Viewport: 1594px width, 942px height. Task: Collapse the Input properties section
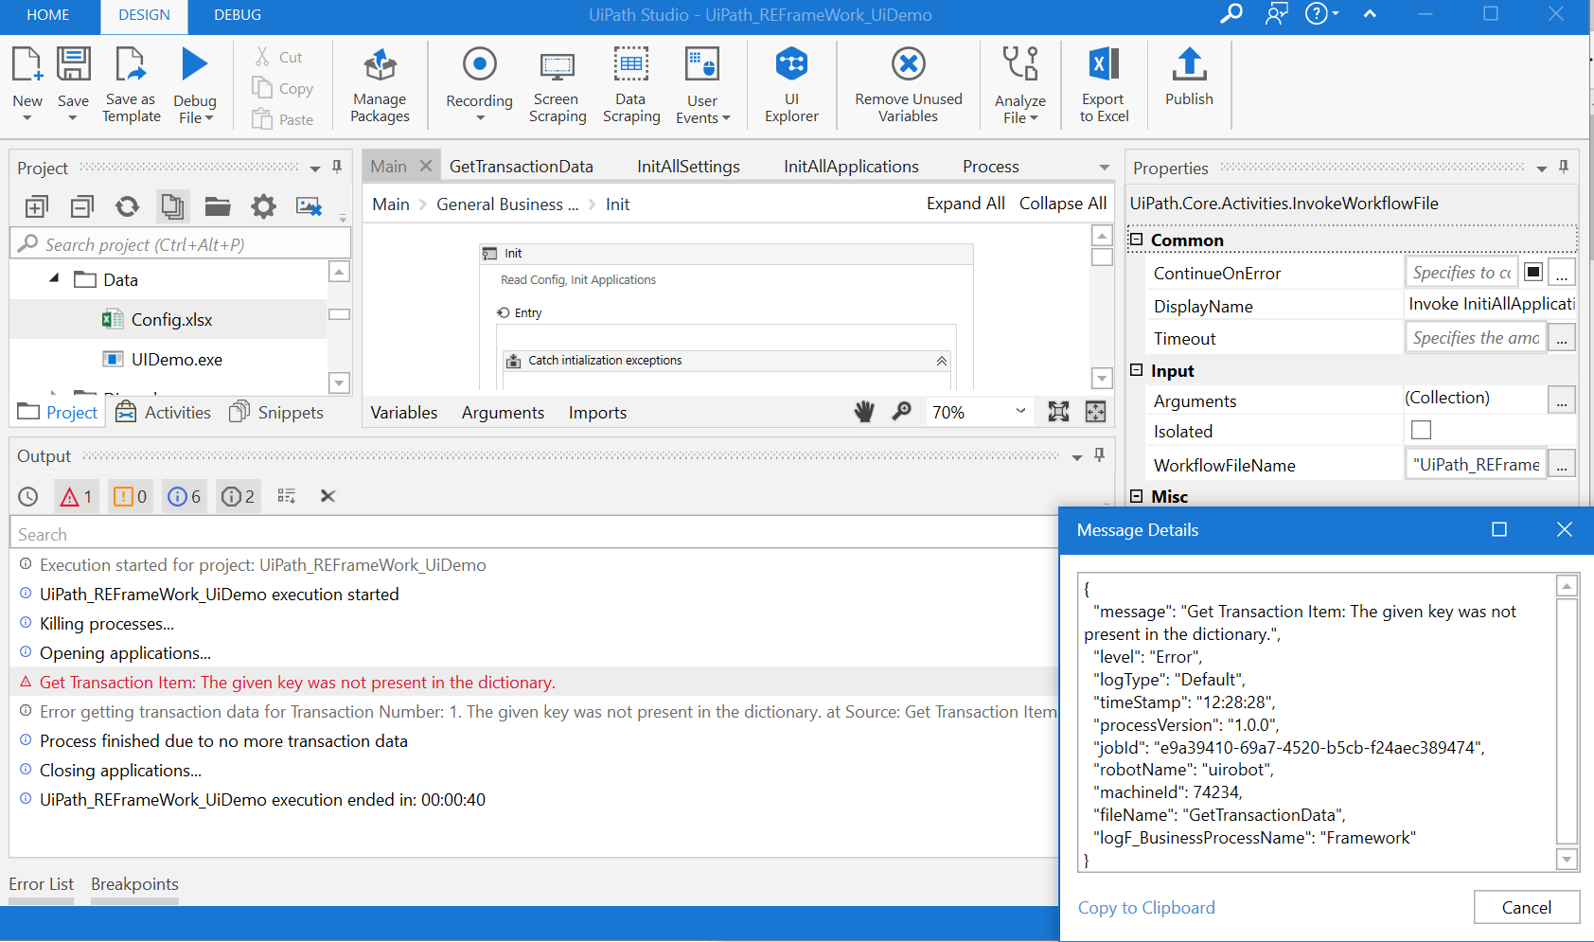1136,370
